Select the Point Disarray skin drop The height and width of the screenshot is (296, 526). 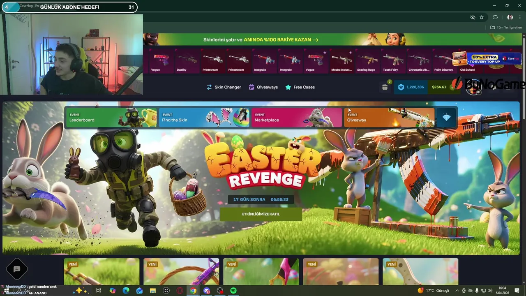(444, 61)
